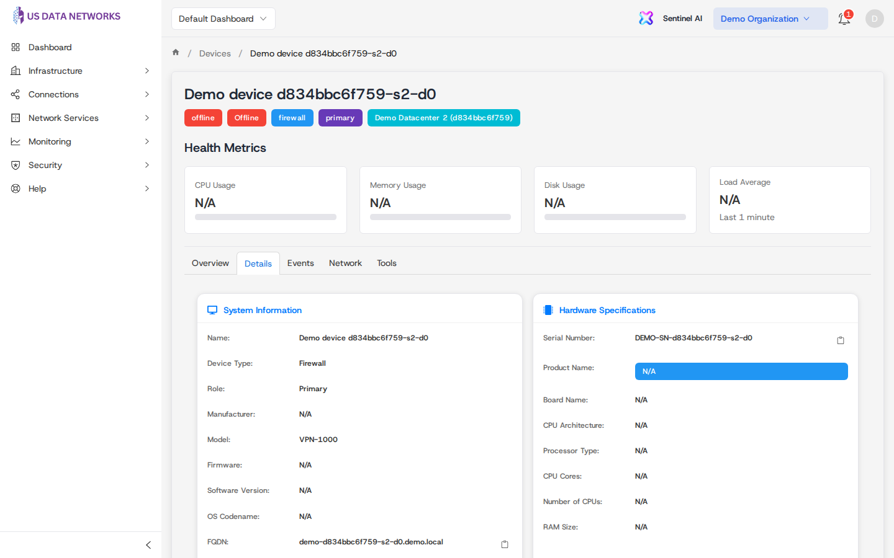Click the Sentinel AI label
The width and height of the screenshot is (894, 558).
682,19
